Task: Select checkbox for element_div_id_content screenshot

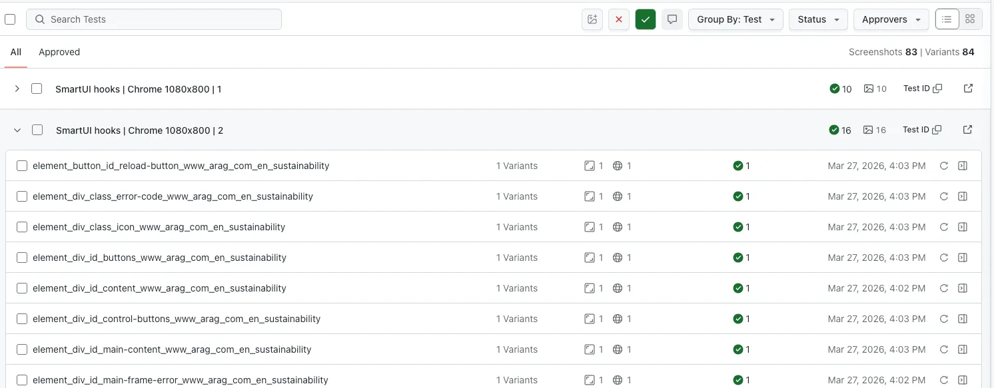Action: pos(22,288)
